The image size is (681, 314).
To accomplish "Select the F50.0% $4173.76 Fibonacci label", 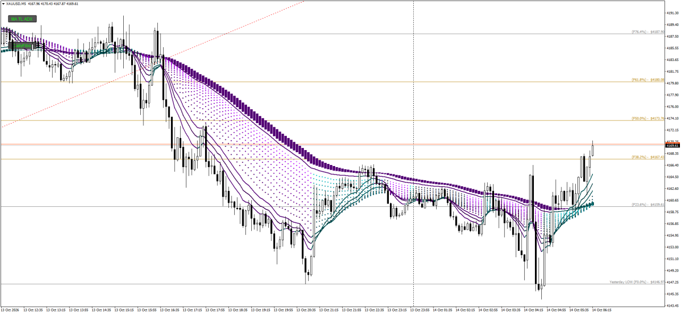I will pyautogui.click(x=648, y=118).
